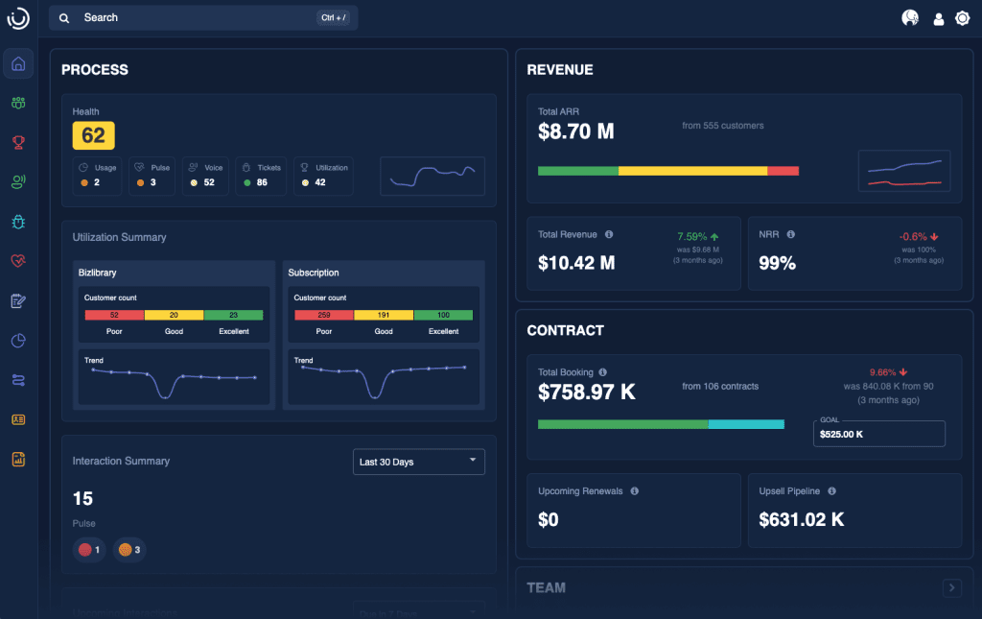Open the contact card icon in sidebar
The width and height of the screenshot is (982, 619).
18,419
